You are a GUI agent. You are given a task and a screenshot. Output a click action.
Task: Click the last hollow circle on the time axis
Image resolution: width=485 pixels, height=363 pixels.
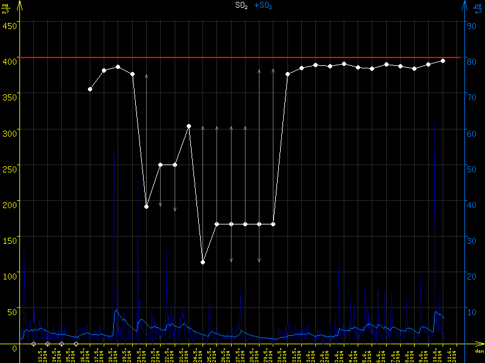(x=76, y=344)
